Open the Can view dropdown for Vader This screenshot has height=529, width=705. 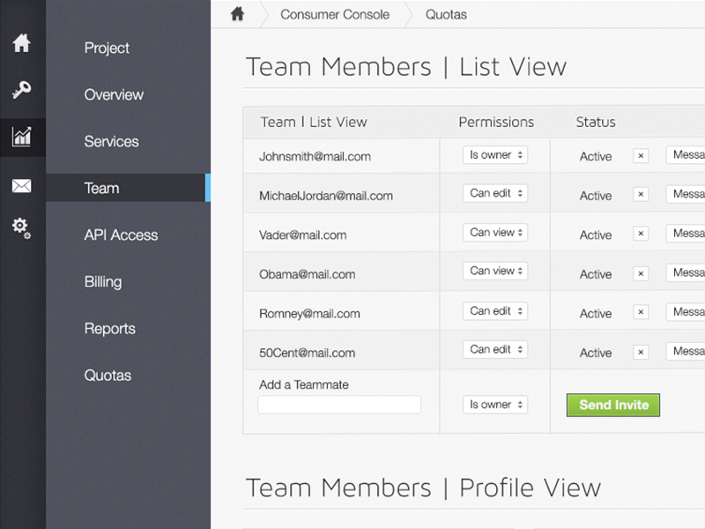pos(494,233)
